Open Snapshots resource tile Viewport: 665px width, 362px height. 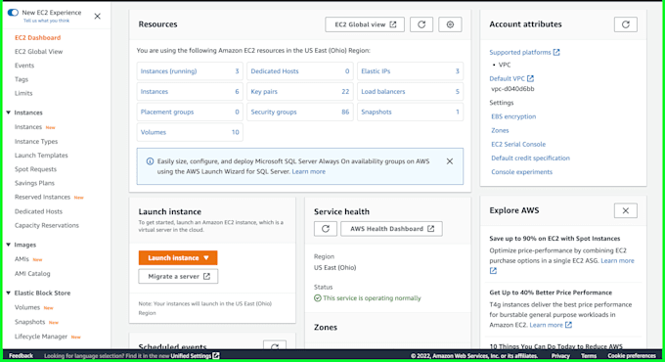pos(410,113)
